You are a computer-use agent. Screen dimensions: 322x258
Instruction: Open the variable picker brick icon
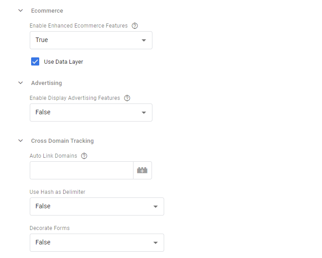(143, 170)
